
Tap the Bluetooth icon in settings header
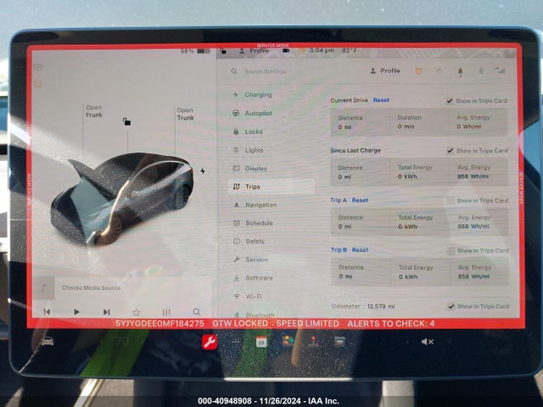[x=481, y=71]
